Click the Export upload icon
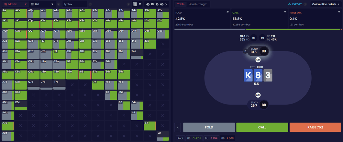Image resolution: width=343 pixels, height=142 pixels. click(x=289, y=4)
